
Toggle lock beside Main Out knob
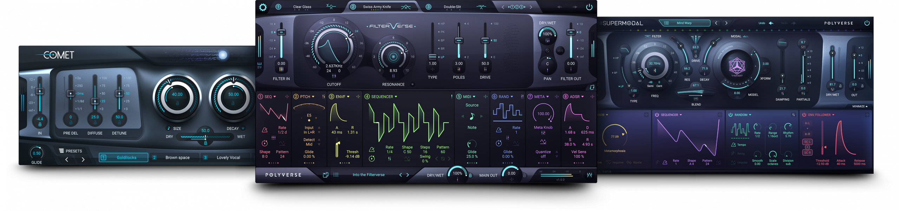point(524,175)
